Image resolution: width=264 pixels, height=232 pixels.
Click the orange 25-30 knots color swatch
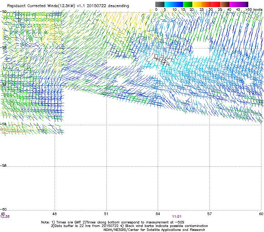pyautogui.click(x=206, y=4)
